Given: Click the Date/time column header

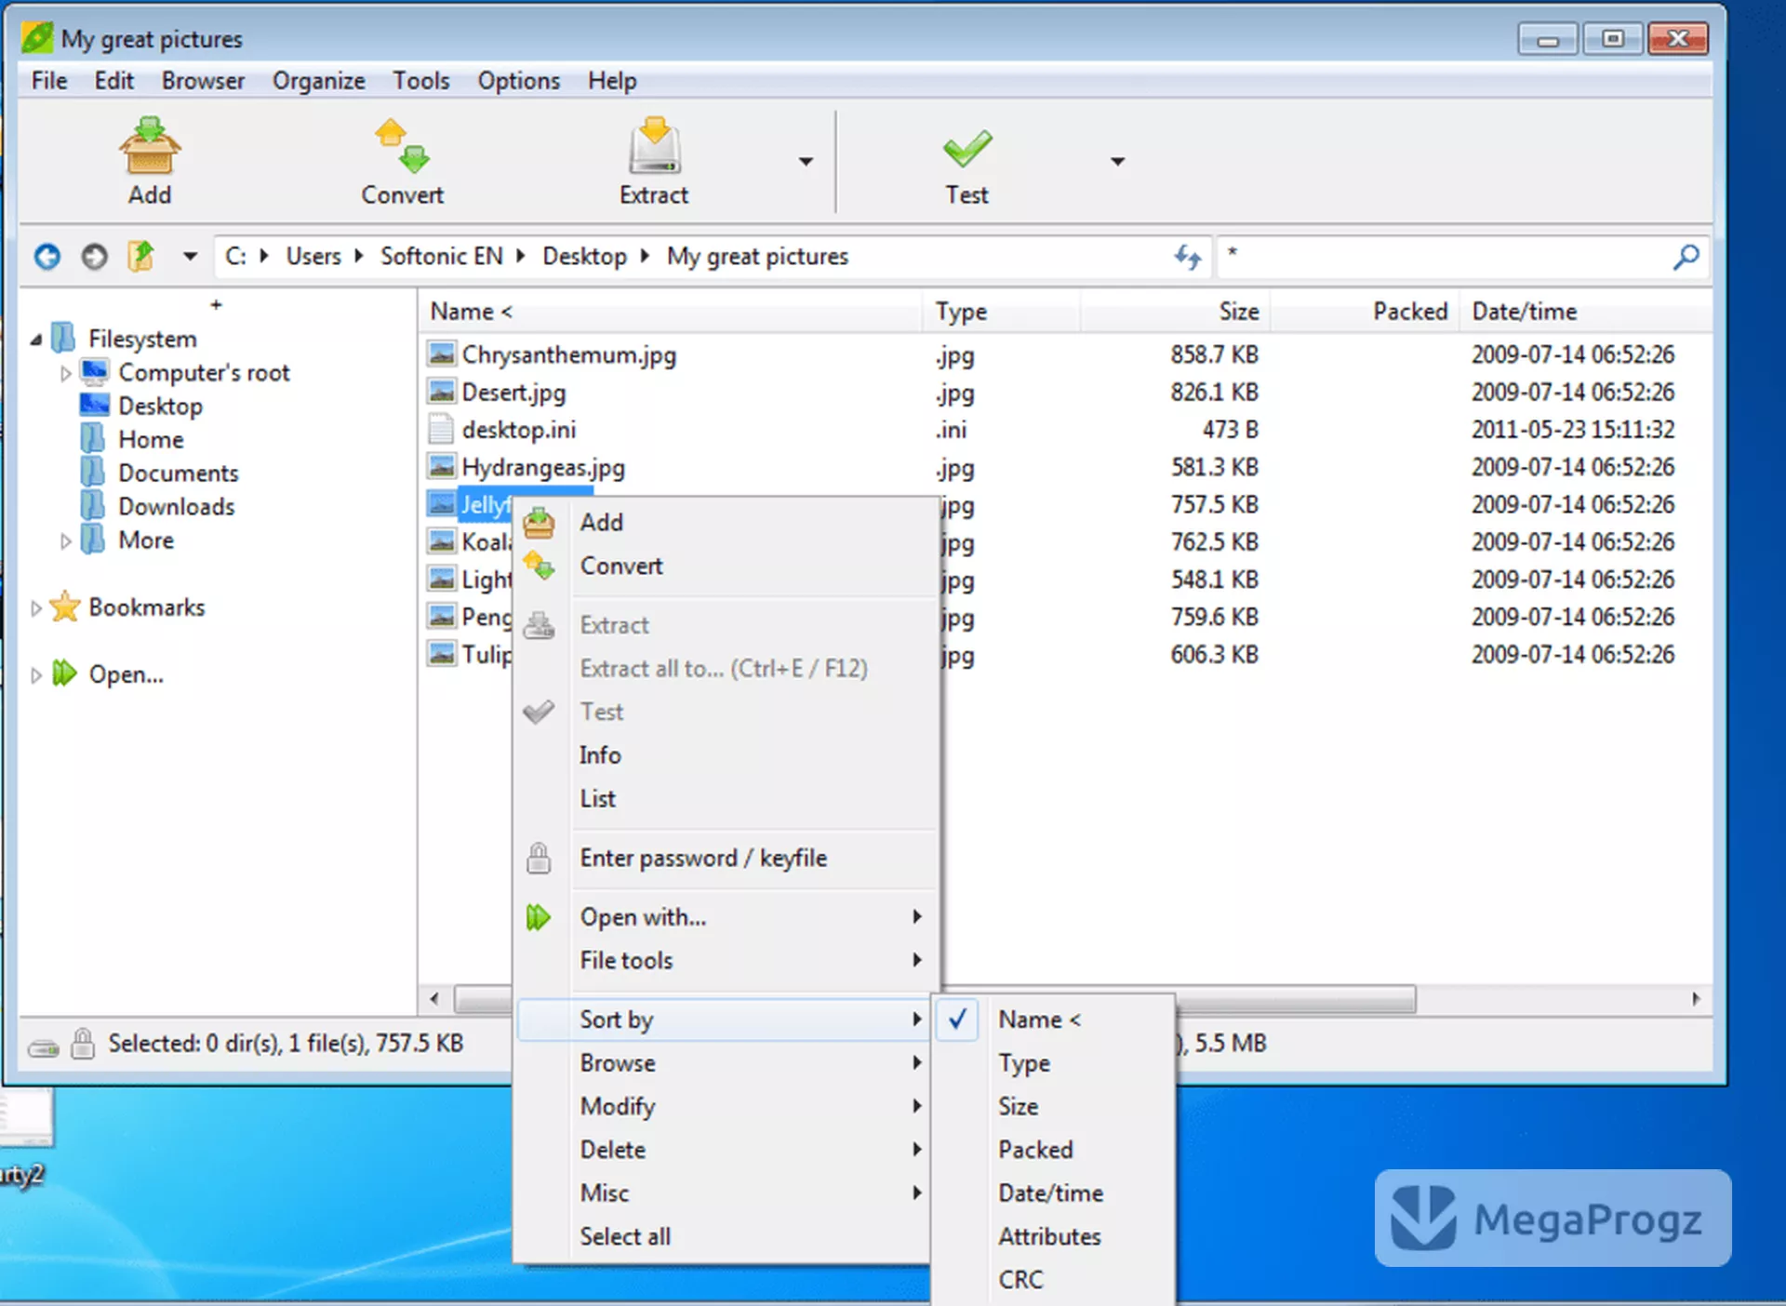Looking at the screenshot, I should pyautogui.click(x=1585, y=312).
